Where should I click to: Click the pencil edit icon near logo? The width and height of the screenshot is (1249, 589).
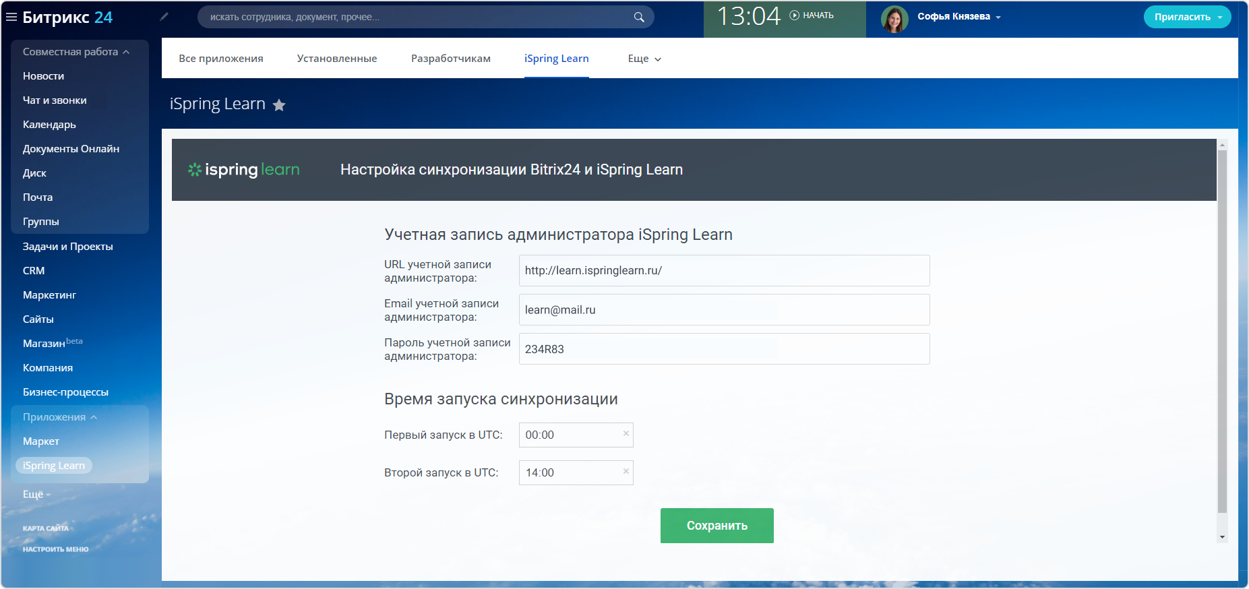[x=164, y=17]
